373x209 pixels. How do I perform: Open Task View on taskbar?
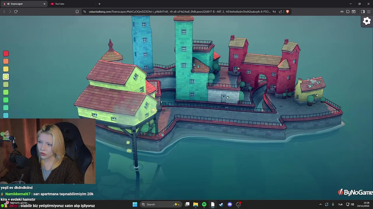pos(187,204)
